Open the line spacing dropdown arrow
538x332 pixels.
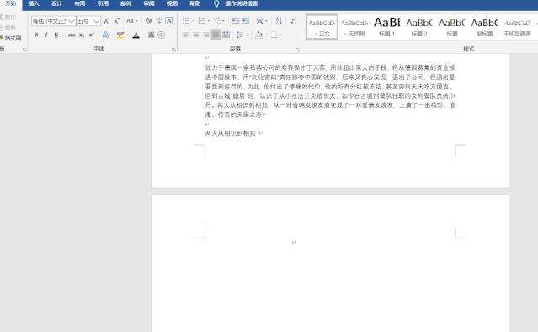(247, 35)
